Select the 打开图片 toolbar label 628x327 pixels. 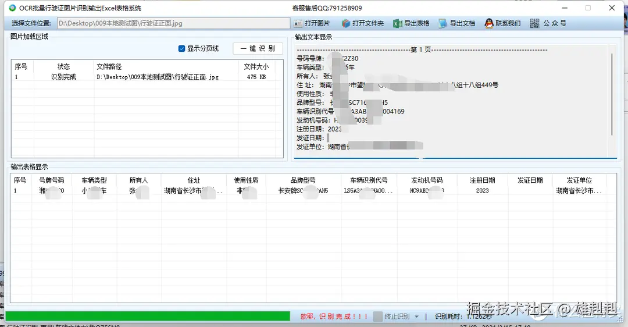[x=317, y=24]
